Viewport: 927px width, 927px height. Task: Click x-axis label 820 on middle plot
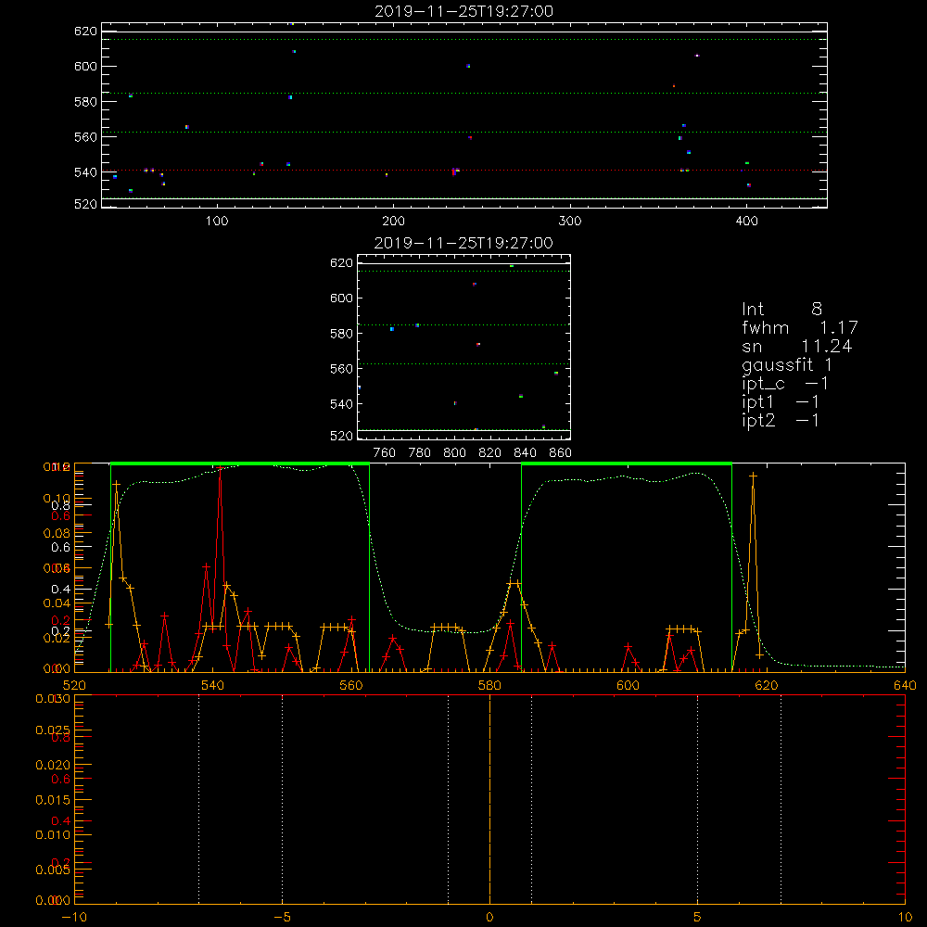[490, 453]
